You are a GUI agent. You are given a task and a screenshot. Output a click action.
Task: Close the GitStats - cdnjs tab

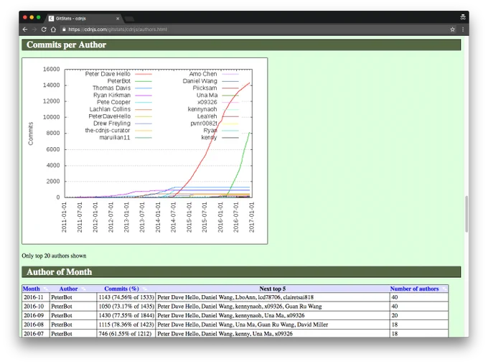coord(118,19)
